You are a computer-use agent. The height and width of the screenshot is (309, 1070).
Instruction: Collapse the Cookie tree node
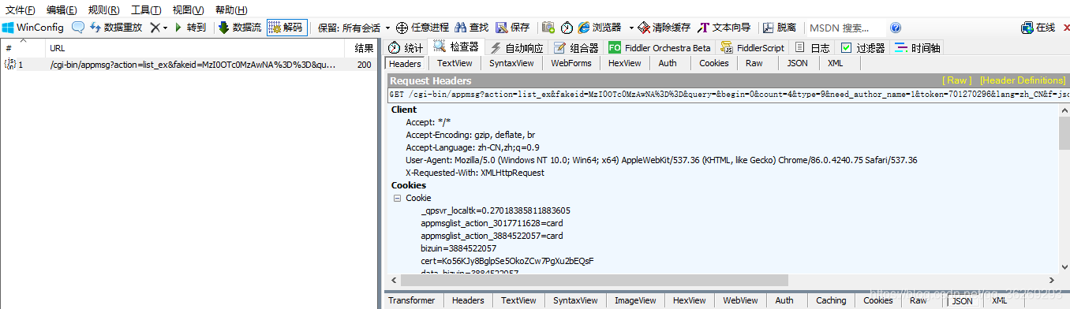(x=398, y=198)
